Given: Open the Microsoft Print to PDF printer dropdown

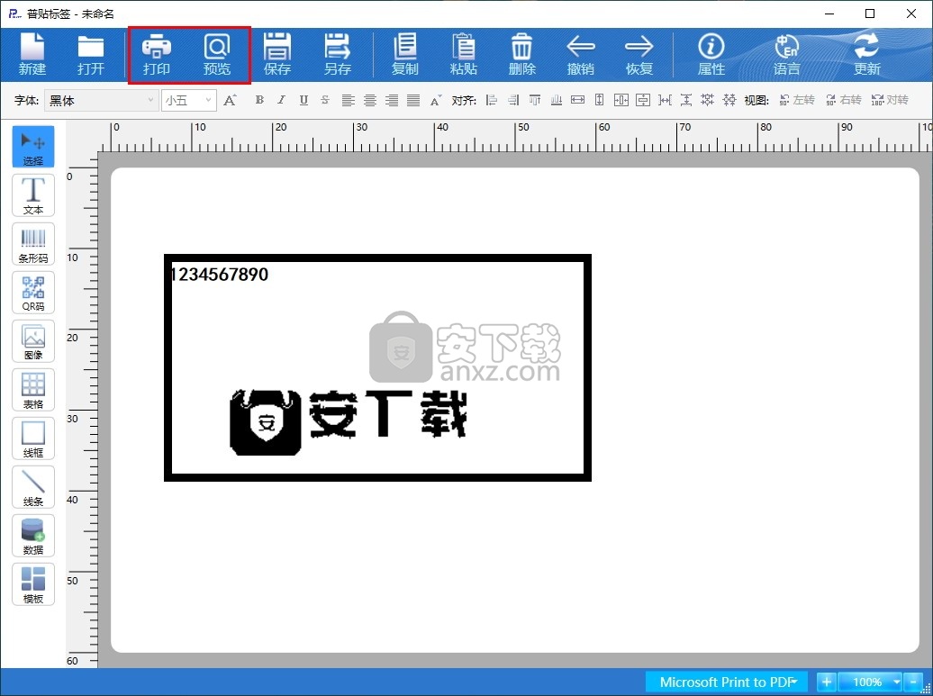Looking at the screenshot, I should coord(726,682).
